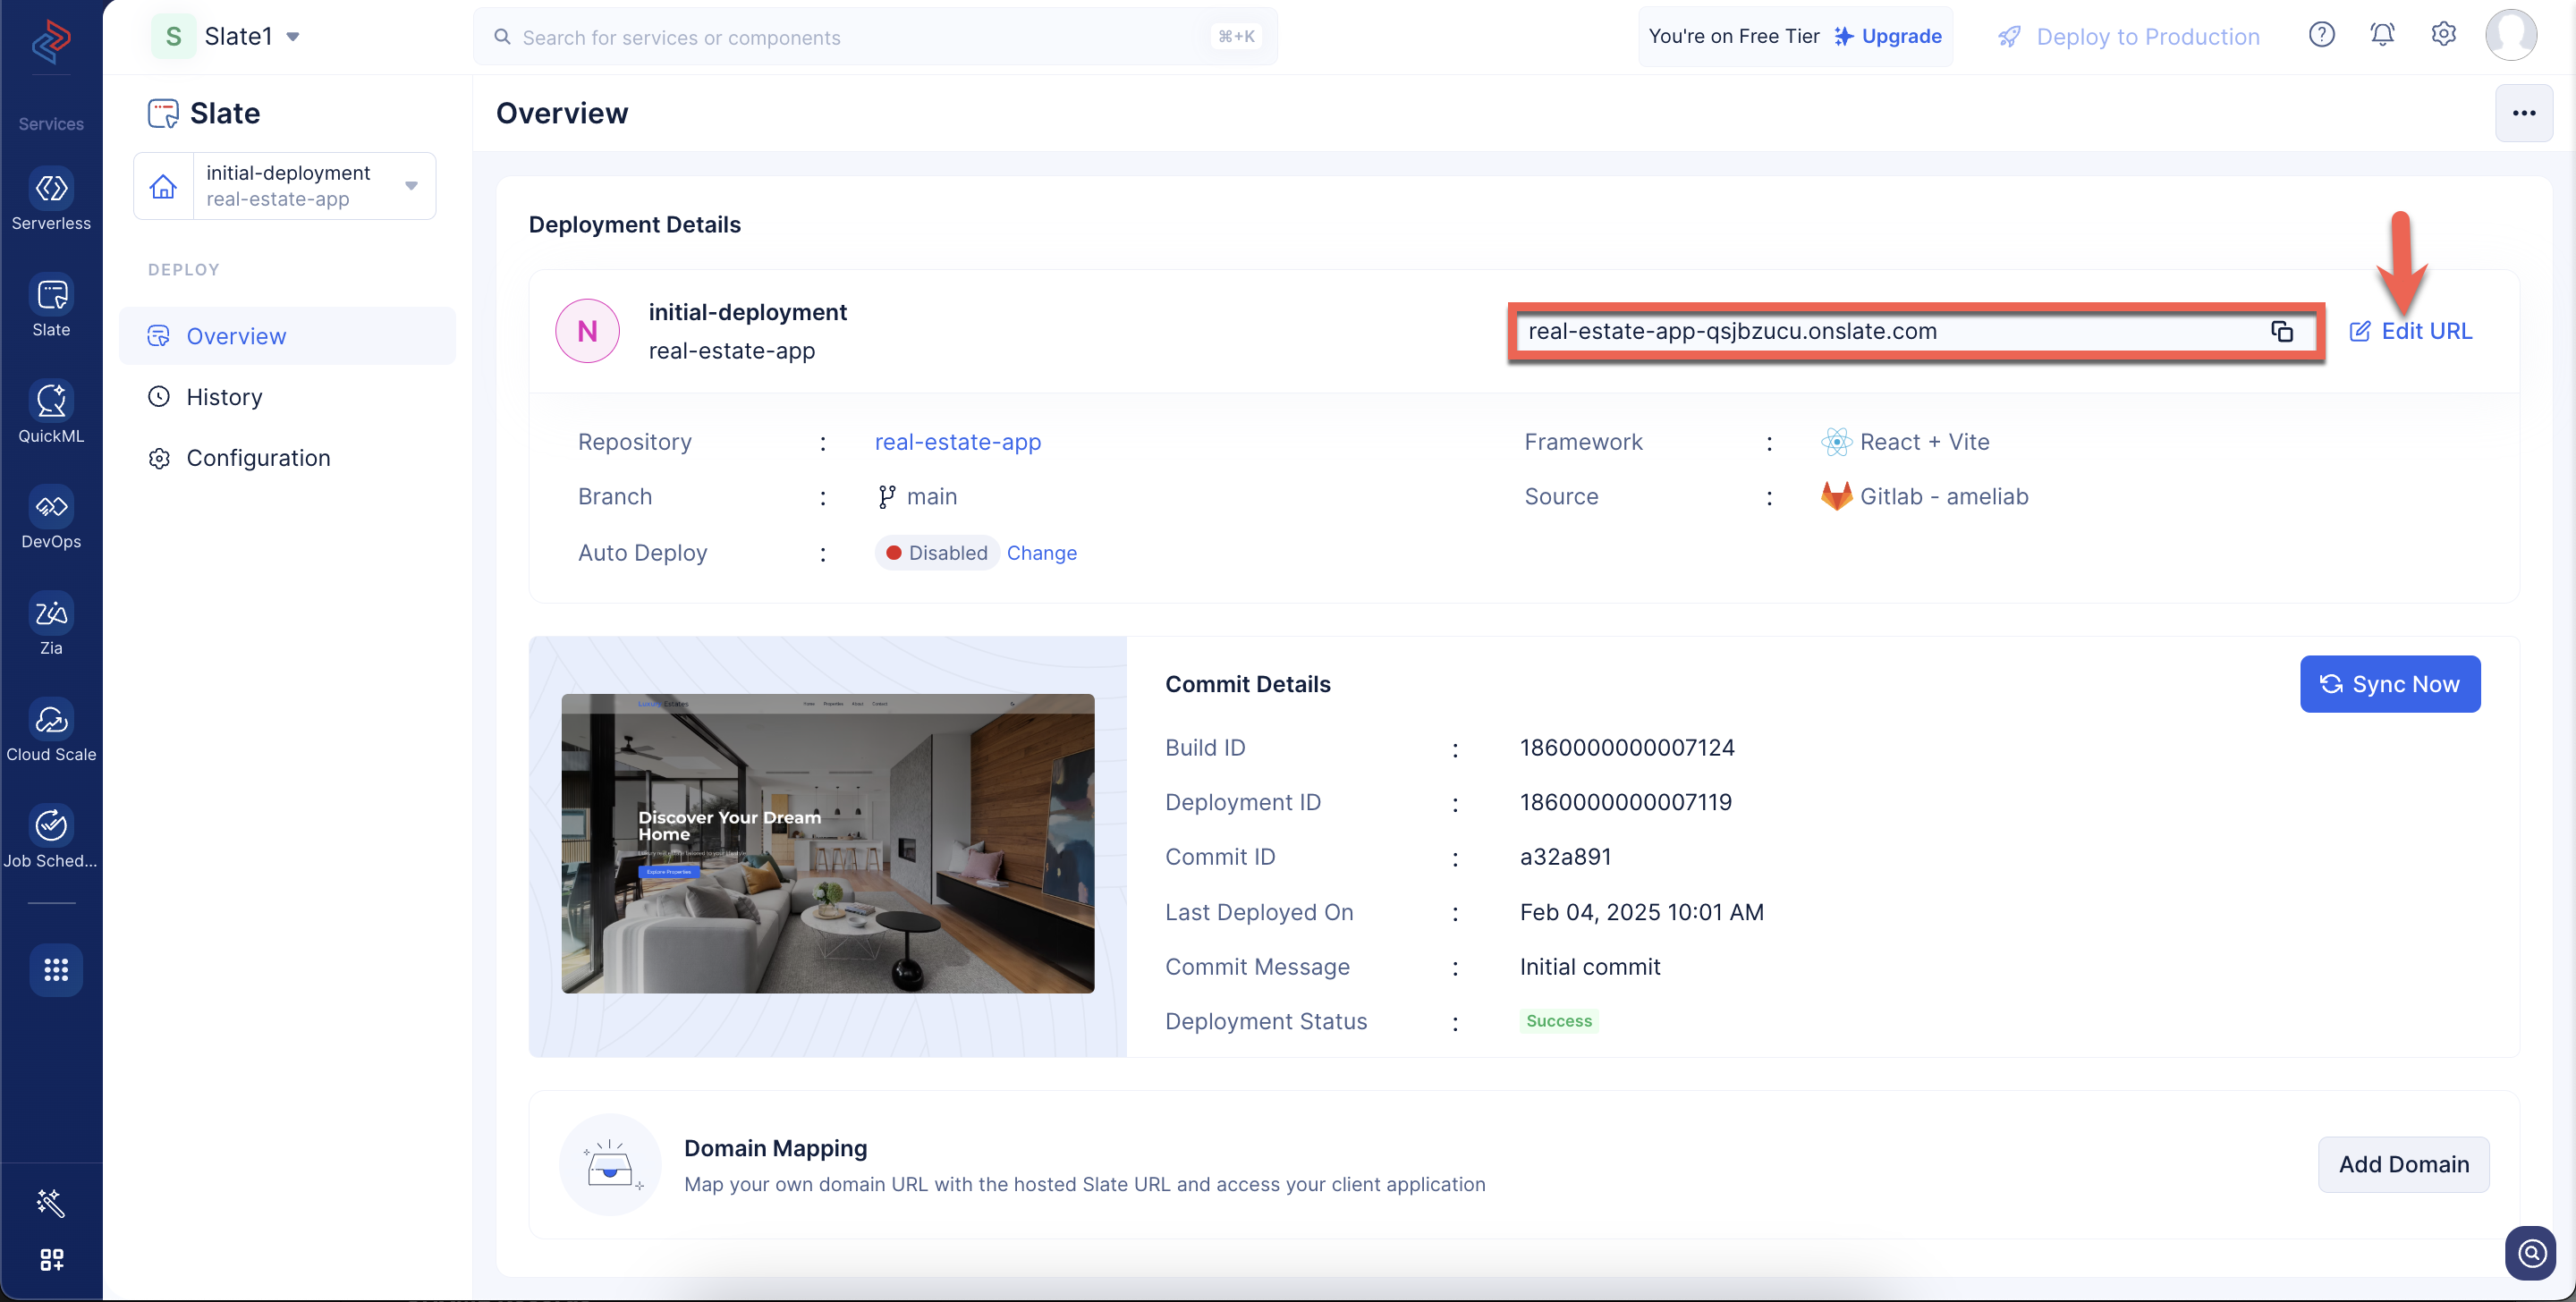Click the Domain Mapping illustration icon
The width and height of the screenshot is (2576, 1302).
610,1164
